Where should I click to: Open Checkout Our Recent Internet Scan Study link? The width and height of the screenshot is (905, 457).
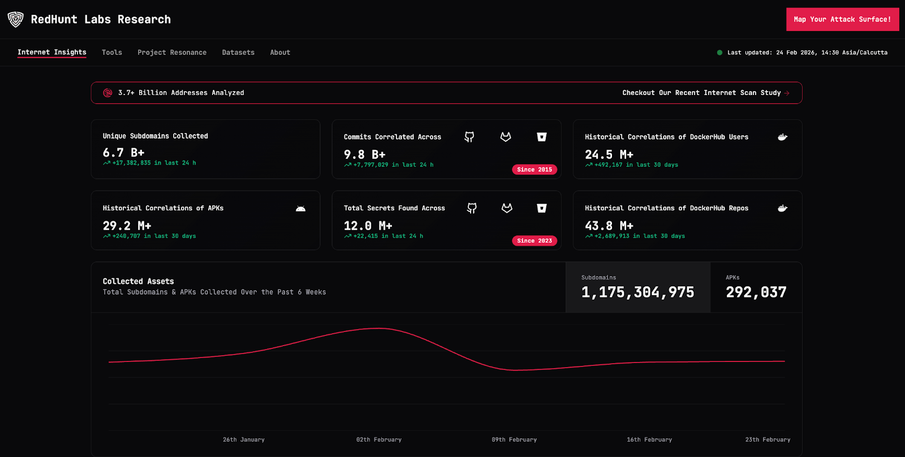pyautogui.click(x=705, y=93)
